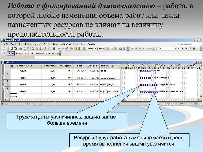Show subtasks with plus icon
This screenshot has height=152, width=203.
click(140, 49)
